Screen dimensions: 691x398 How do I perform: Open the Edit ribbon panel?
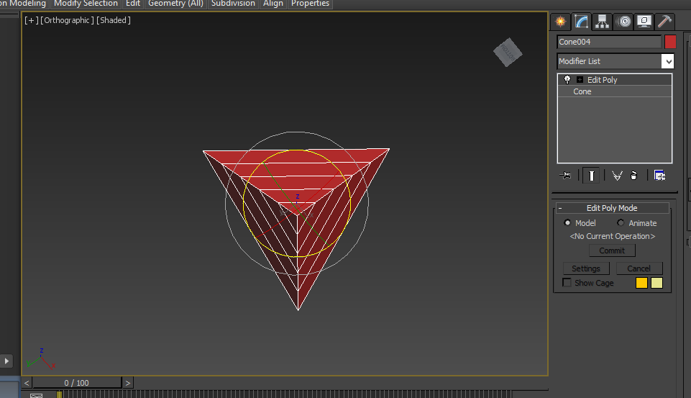[x=132, y=4]
